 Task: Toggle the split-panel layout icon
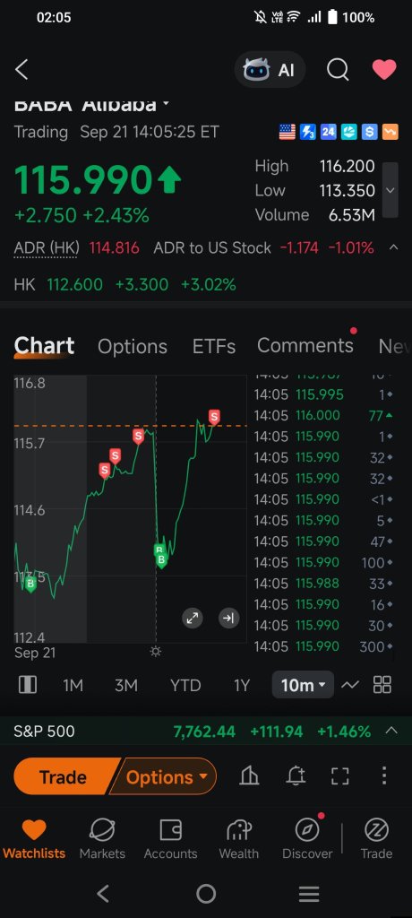coord(28,684)
